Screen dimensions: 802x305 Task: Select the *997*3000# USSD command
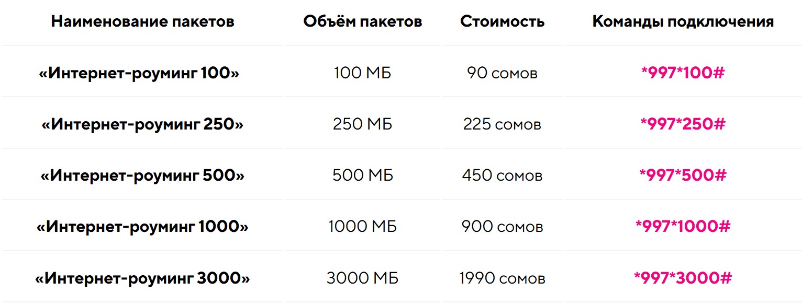click(683, 278)
